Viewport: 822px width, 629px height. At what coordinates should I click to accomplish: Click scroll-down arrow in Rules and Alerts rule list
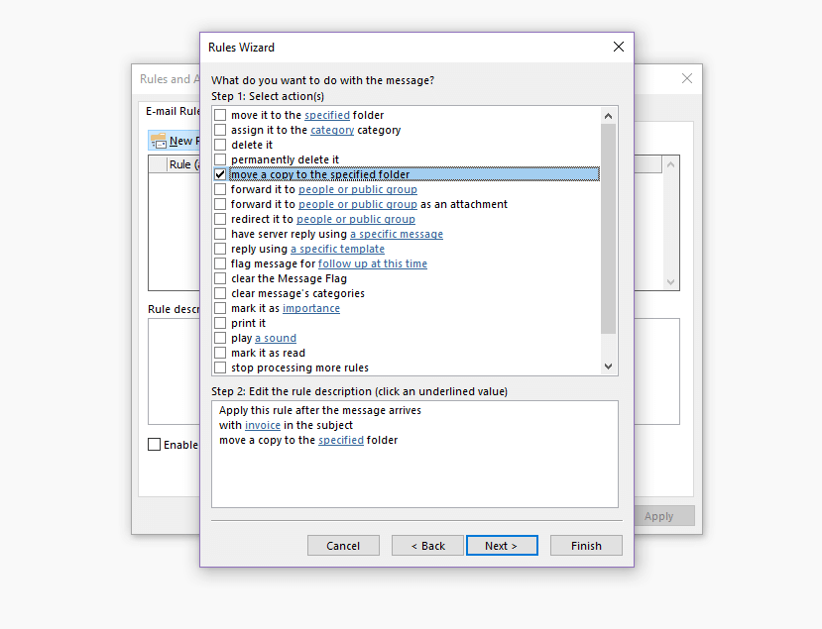[x=670, y=282]
